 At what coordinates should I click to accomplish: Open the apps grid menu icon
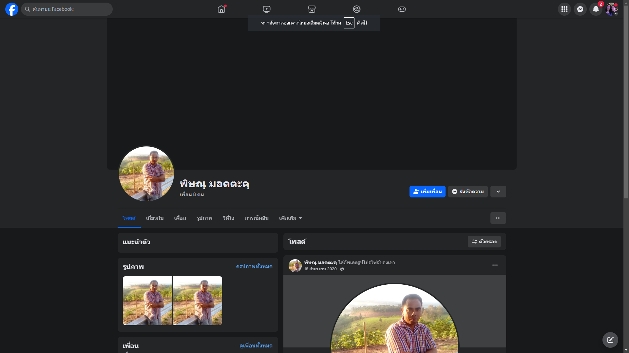pyautogui.click(x=564, y=9)
